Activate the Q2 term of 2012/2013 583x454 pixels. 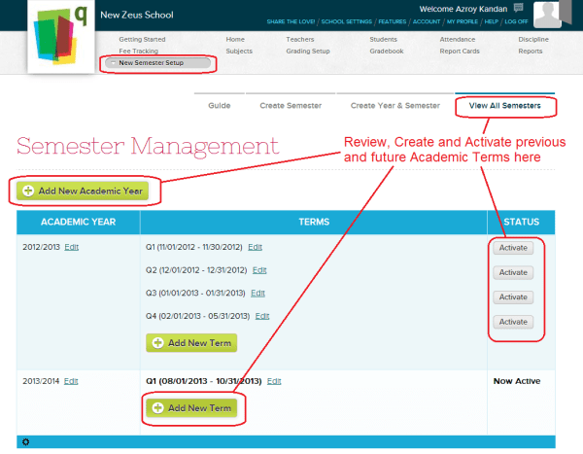(x=513, y=272)
